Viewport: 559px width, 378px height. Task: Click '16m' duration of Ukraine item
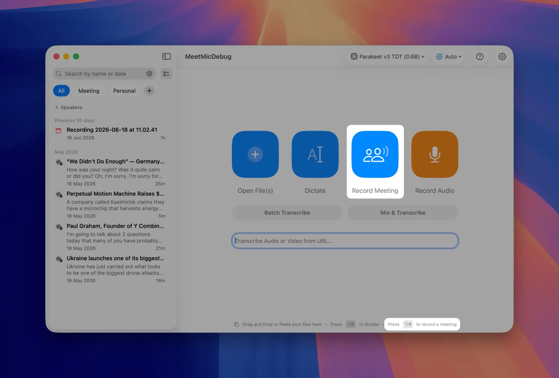[160, 281]
